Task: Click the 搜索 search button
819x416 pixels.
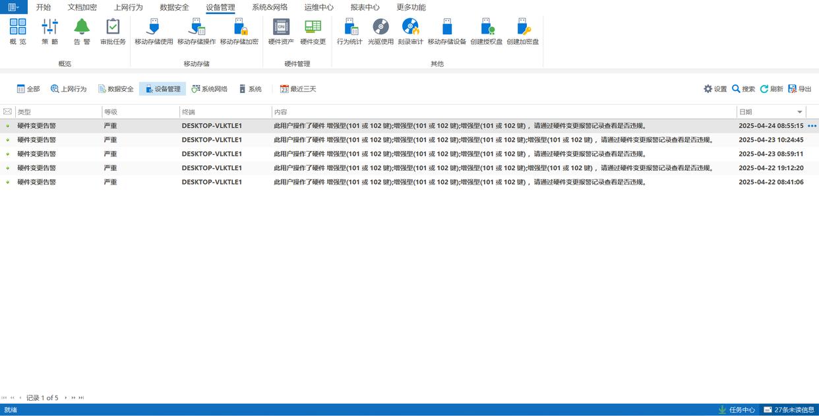Action: point(744,89)
